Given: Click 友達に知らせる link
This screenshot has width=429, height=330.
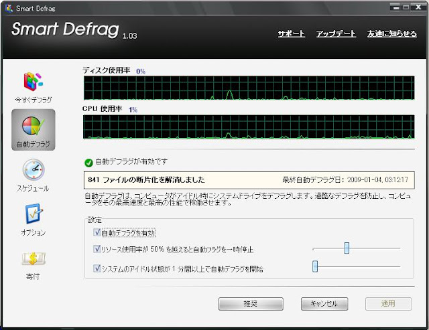Looking at the screenshot, I should click(x=392, y=33).
